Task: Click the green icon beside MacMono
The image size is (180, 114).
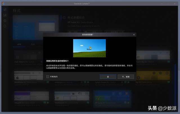Action: click(x=48, y=82)
